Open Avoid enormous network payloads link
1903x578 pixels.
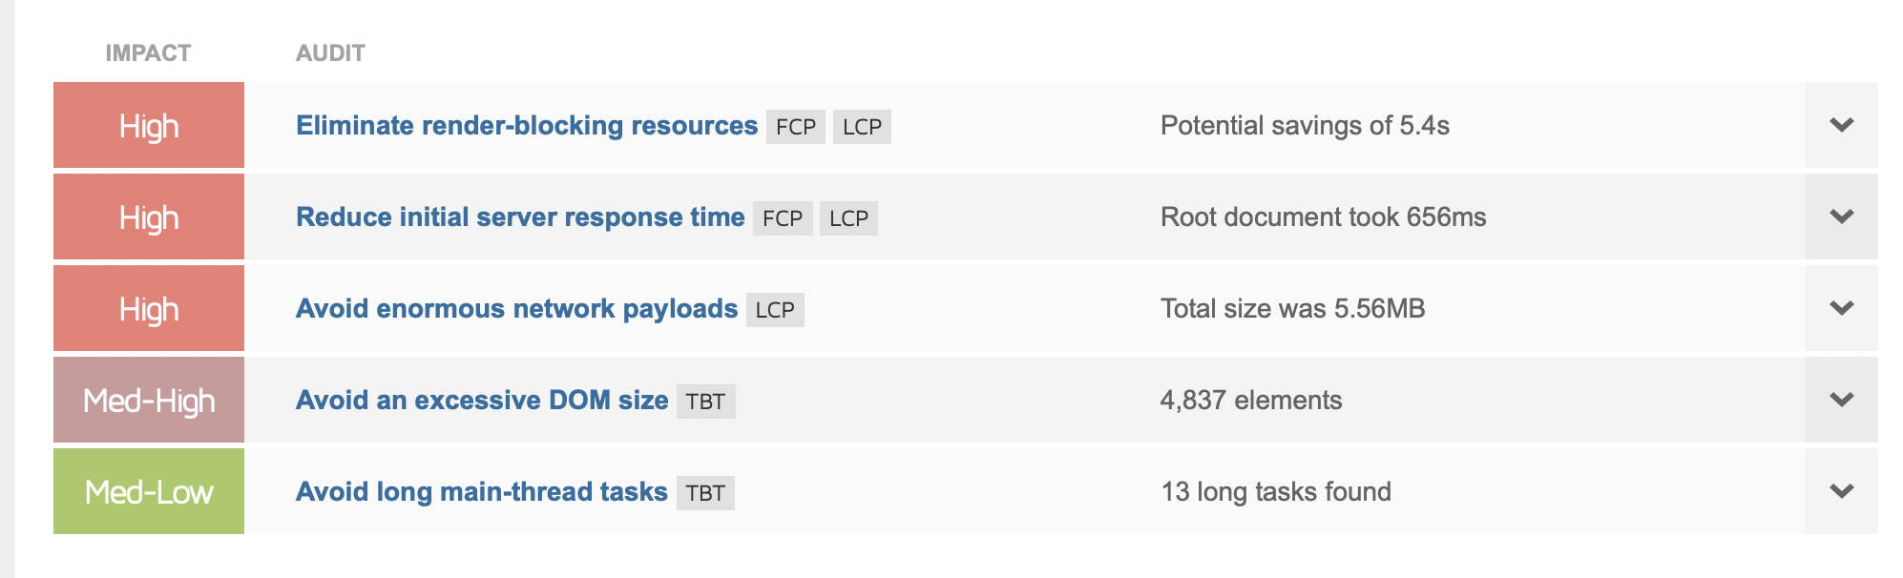pyautogui.click(x=516, y=309)
